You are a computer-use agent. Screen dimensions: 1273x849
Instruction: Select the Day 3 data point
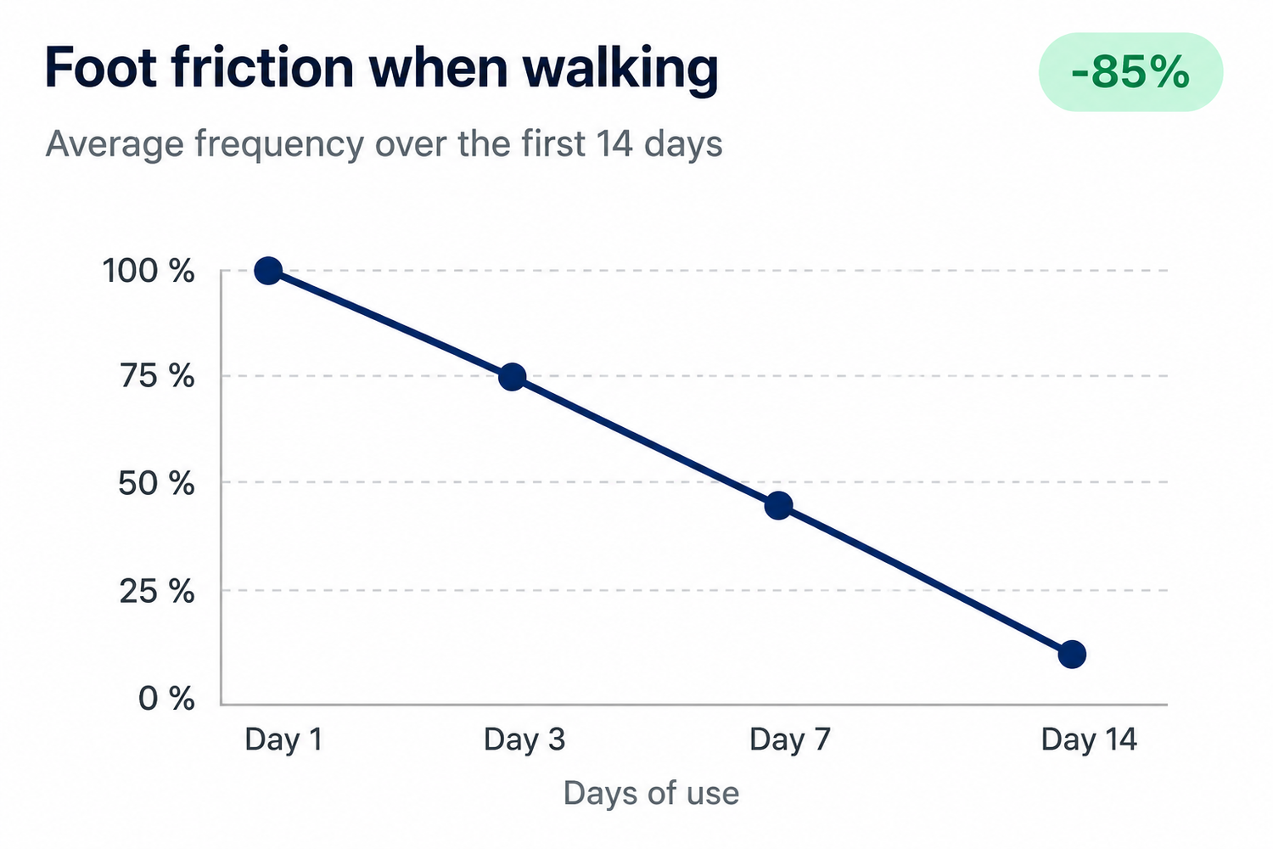(x=512, y=377)
